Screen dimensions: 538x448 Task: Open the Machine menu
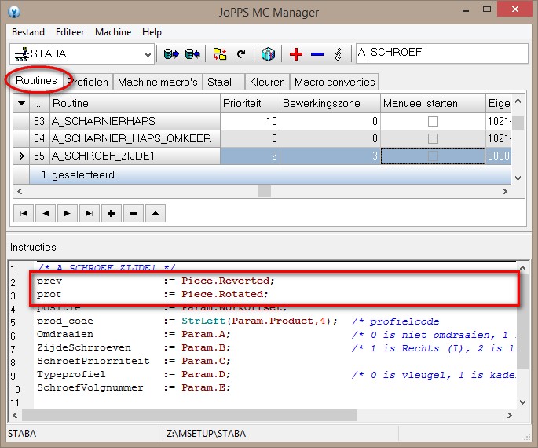click(x=113, y=32)
